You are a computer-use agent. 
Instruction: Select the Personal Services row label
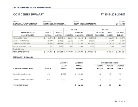point(20,38)
